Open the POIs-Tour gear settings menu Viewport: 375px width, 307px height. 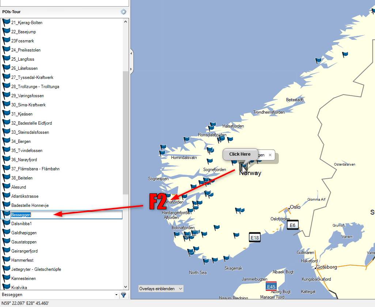tap(124, 12)
